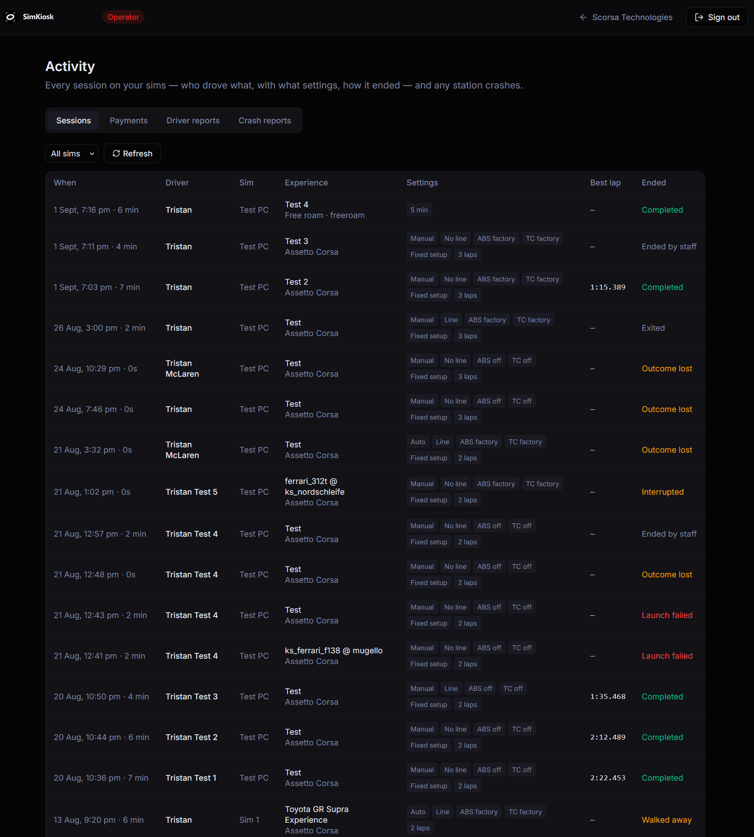Click 'Free roam · freeroam' experience text
The height and width of the screenshot is (837, 754).
click(325, 215)
